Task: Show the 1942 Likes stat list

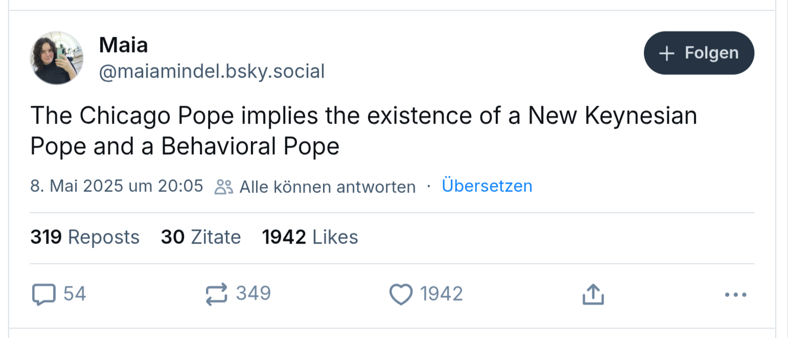Action: point(310,237)
